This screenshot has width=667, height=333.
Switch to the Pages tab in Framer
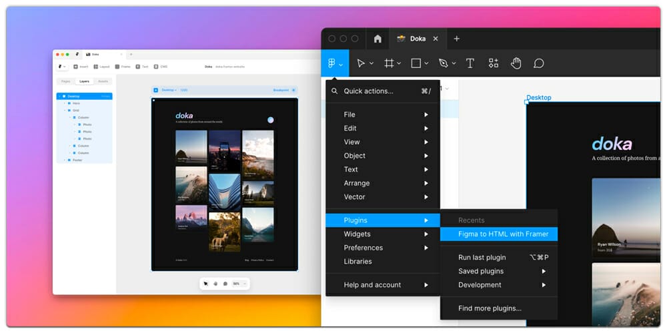(x=65, y=81)
